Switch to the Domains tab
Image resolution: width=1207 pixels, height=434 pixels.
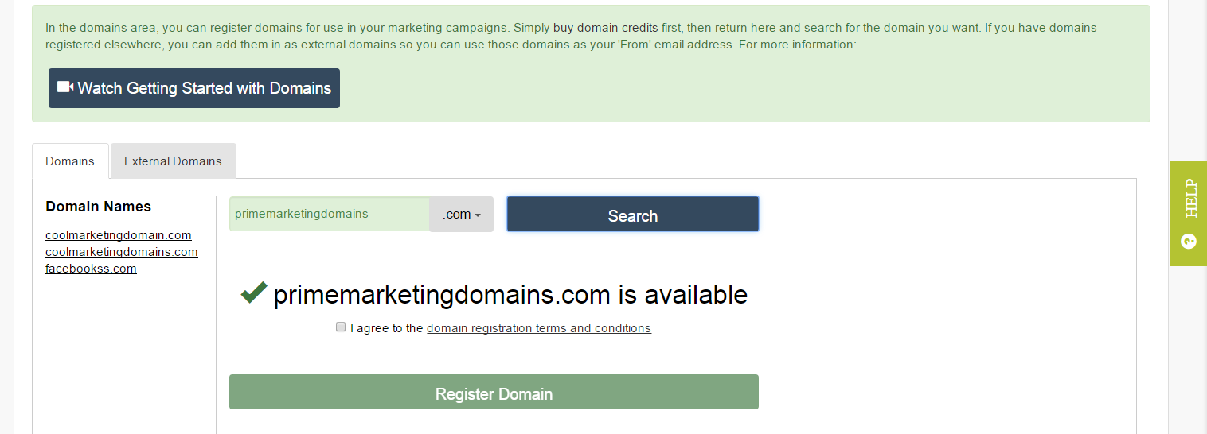tap(70, 161)
